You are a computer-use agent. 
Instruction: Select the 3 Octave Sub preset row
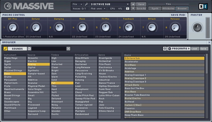[x=164, y=58]
